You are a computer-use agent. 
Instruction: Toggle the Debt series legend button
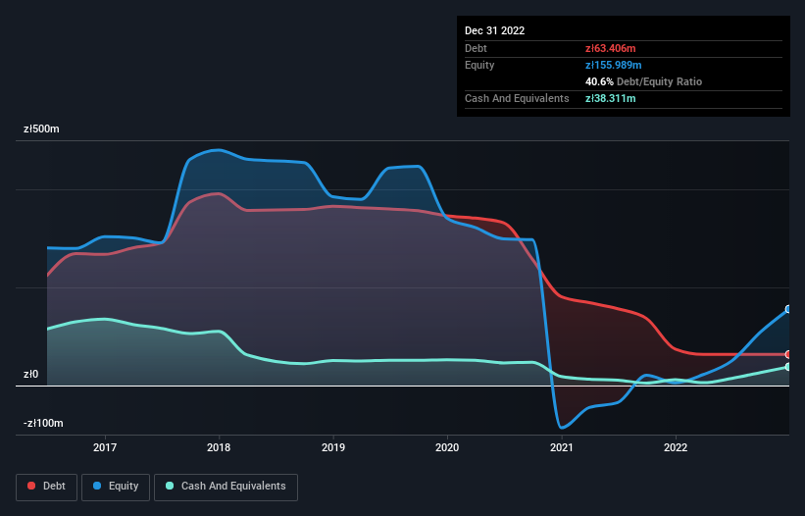coord(46,487)
